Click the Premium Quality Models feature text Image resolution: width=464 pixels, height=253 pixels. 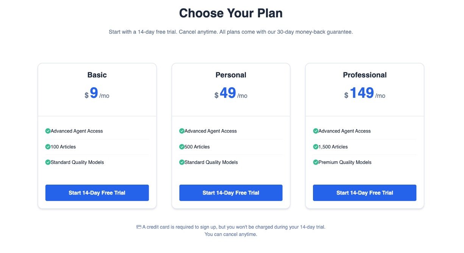[345, 162]
